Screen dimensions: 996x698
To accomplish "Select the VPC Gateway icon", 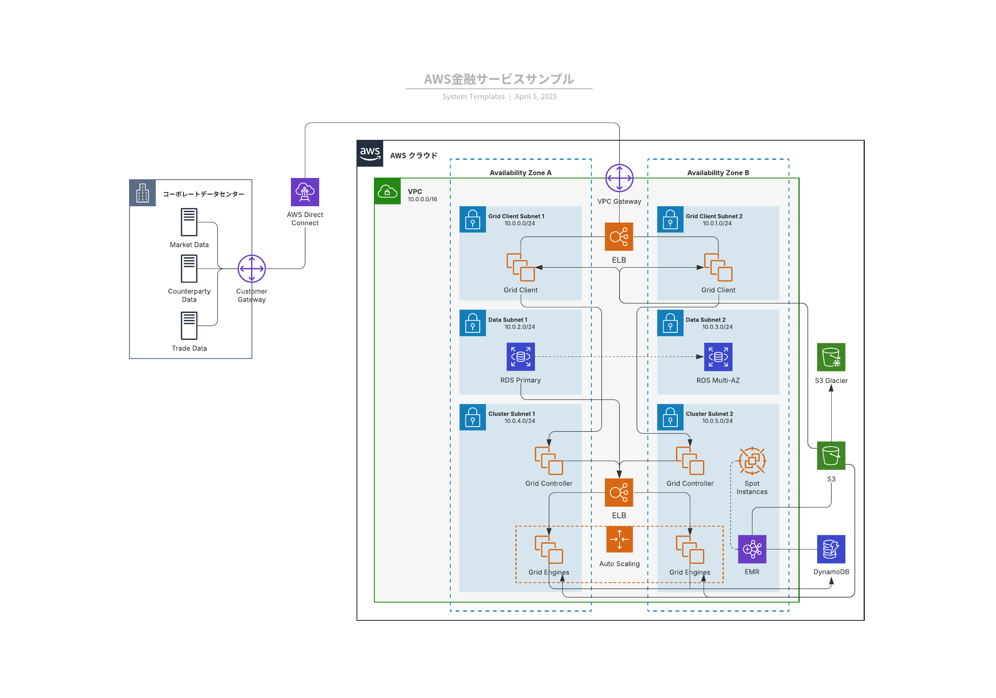I will click(x=619, y=178).
